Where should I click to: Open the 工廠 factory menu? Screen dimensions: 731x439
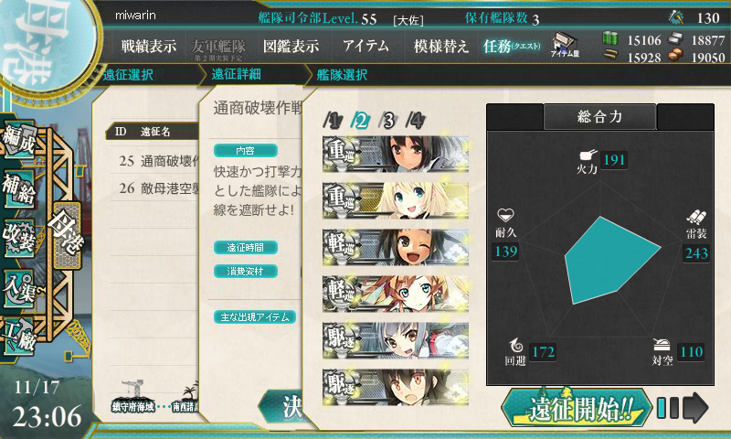pos(19,337)
